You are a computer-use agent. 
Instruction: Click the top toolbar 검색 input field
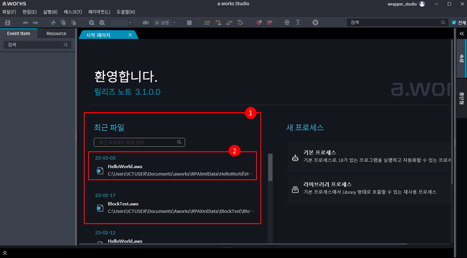coord(398,23)
